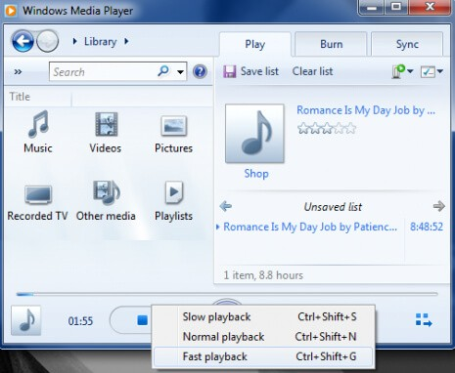
Task: Click the seek bar to jump in the track
Action: coord(227,294)
